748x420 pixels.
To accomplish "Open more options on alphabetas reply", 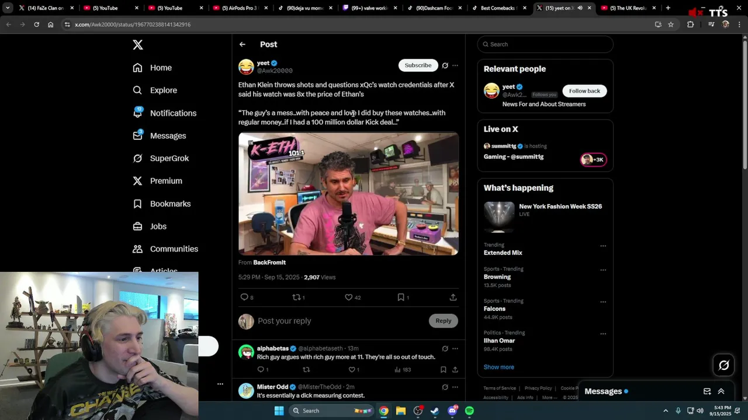I will pos(455,349).
